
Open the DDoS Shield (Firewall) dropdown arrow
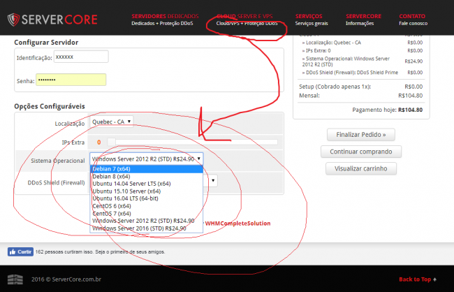(x=213, y=180)
